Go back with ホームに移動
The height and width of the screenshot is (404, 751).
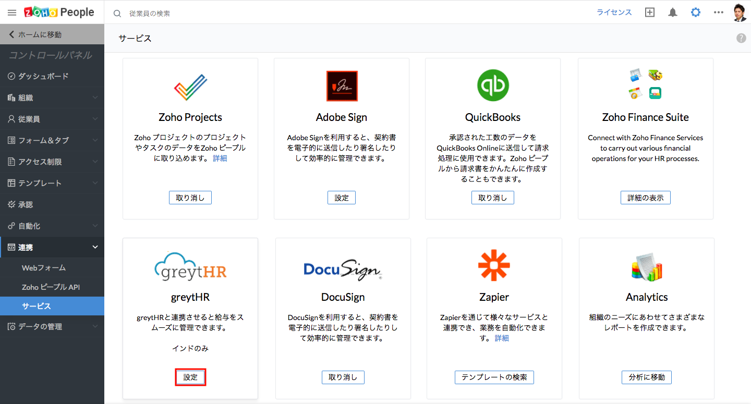coord(52,34)
